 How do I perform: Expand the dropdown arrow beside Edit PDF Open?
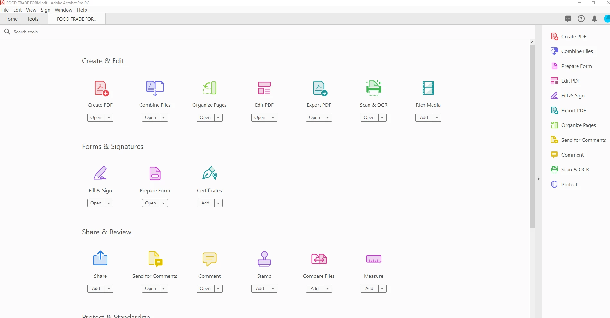coord(273,118)
